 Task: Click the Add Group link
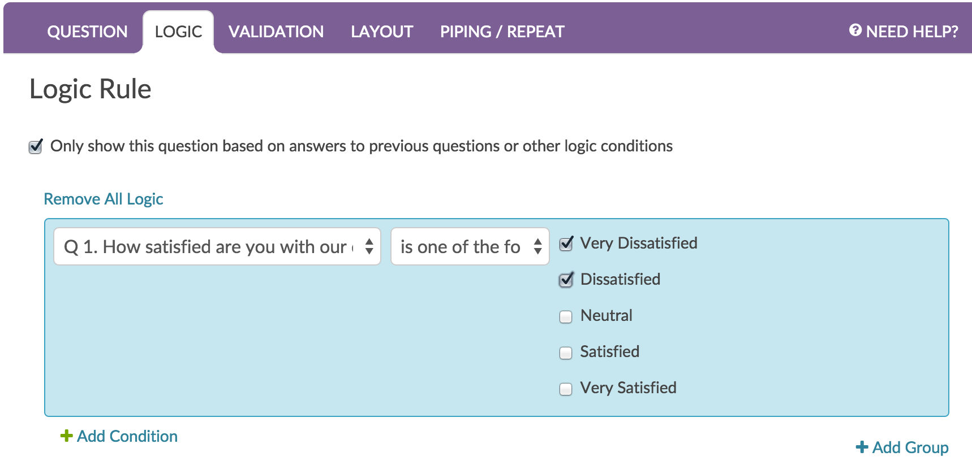click(x=910, y=447)
